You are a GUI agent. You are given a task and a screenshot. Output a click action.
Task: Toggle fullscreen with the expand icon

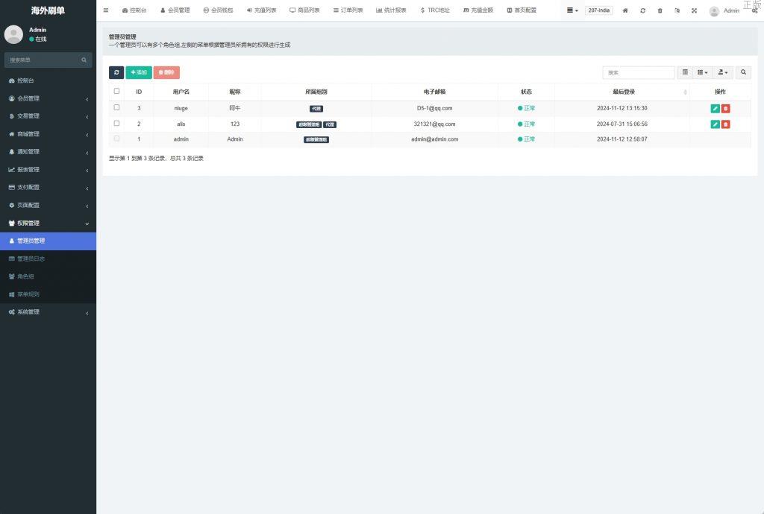click(694, 10)
